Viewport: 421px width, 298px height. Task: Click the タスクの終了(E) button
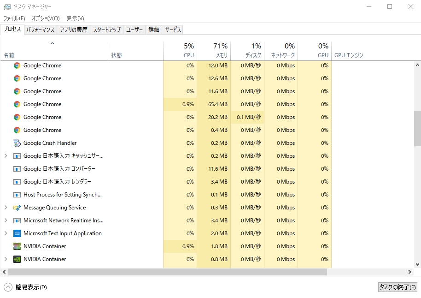click(x=398, y=287)
